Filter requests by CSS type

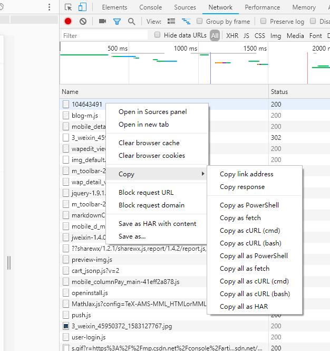(260, 36)
